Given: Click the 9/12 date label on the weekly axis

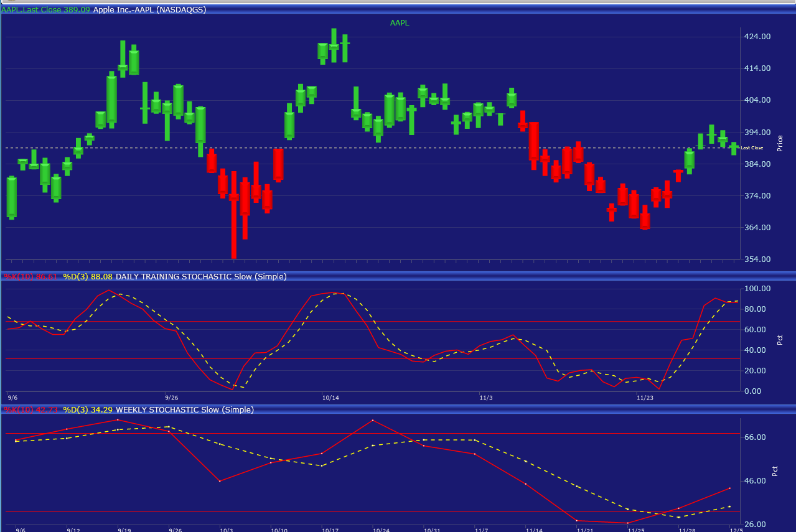Looking at the screenshot, I should click(73, 530).
